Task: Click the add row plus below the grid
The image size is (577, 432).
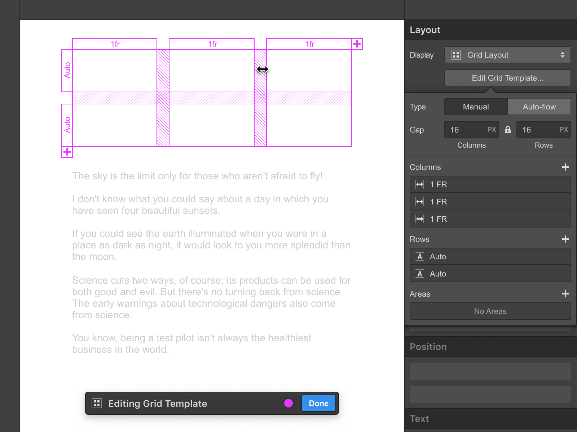Action: (x=67, y=152)
